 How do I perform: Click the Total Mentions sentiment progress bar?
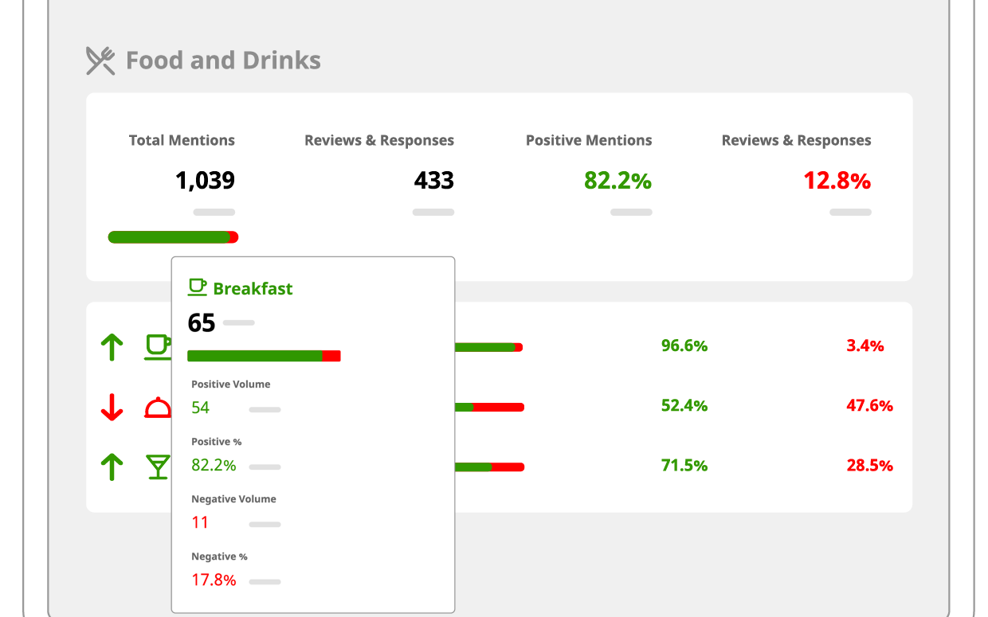(x=173, y=237)
